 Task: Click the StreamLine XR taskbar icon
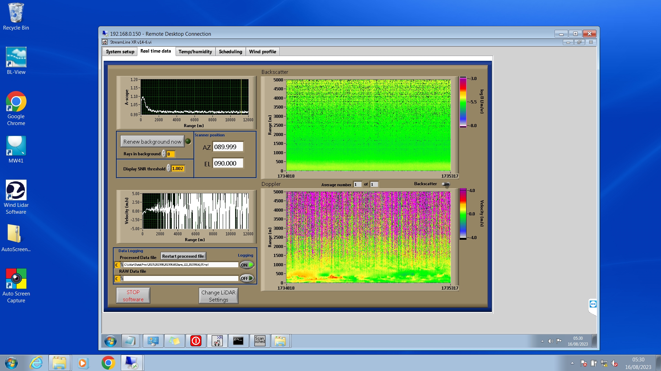[217, 341]
